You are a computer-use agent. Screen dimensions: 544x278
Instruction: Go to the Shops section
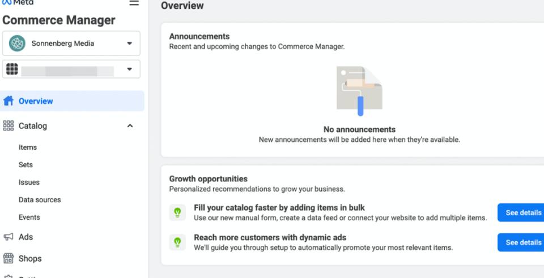pos(30,258)
